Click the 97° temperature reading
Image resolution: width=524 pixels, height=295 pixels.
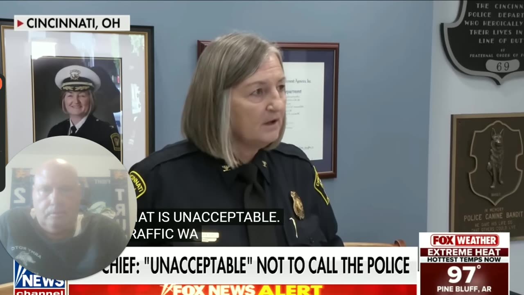464,275
